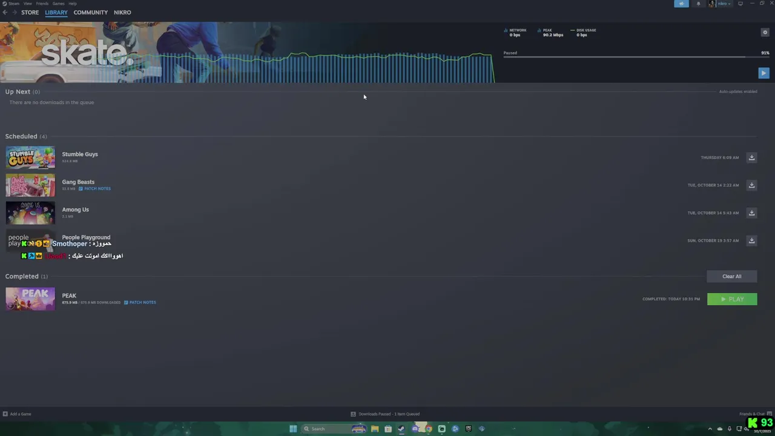Open Google Chrome from the taskbar
This screenshot has width=775, height=436.
coord(429,429)
